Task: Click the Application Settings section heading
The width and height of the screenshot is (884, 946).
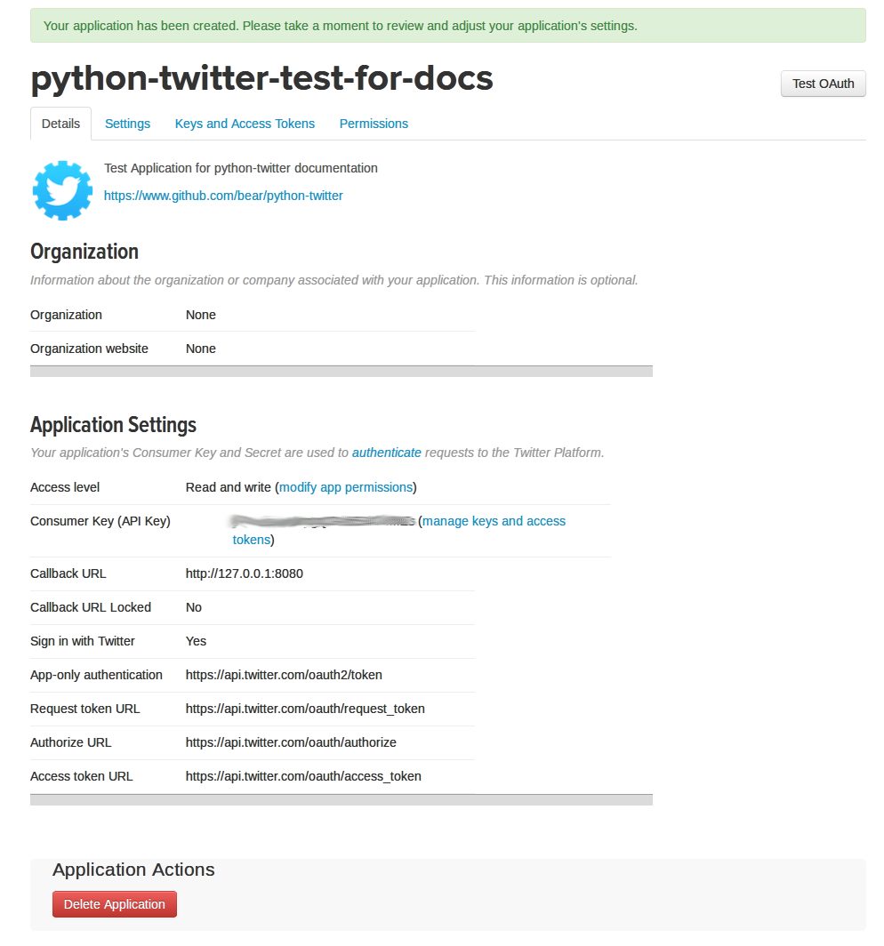Action: pyautogui.click(x=113, y=425)
